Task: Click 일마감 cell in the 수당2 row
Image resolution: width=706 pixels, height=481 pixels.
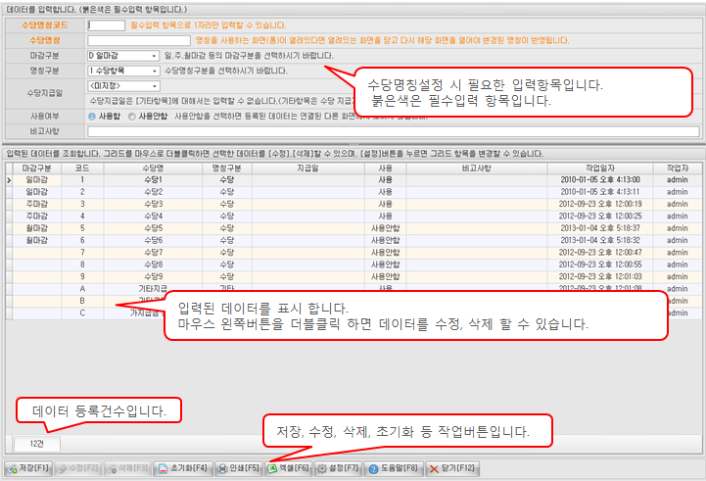Action: tap(36, 192)
